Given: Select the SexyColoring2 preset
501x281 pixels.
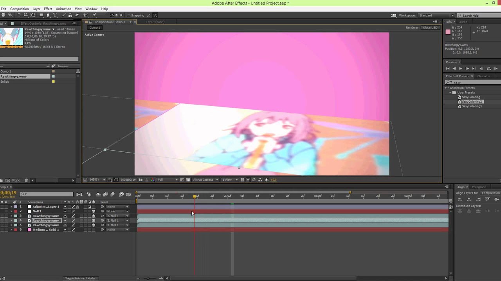Looking at the screenshot, I should [472, 101].
